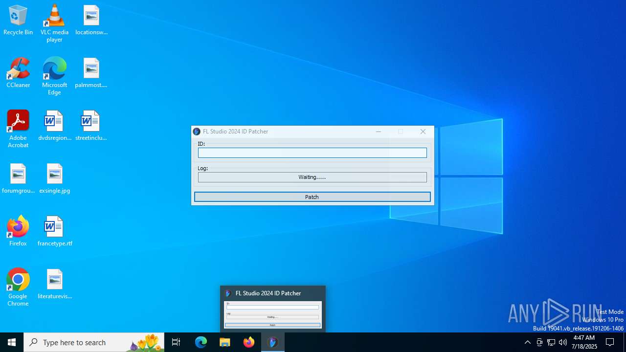The width and height of the screenshot is (626, 352).
Task: Open the notification center icon
Action: [610, 342]
